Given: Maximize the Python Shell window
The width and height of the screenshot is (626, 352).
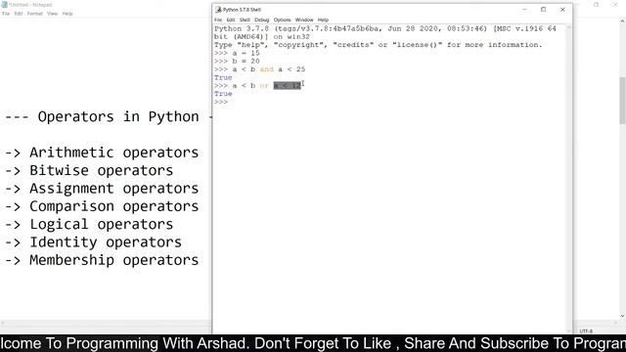Looking at the screenshot, I should 544,10.
